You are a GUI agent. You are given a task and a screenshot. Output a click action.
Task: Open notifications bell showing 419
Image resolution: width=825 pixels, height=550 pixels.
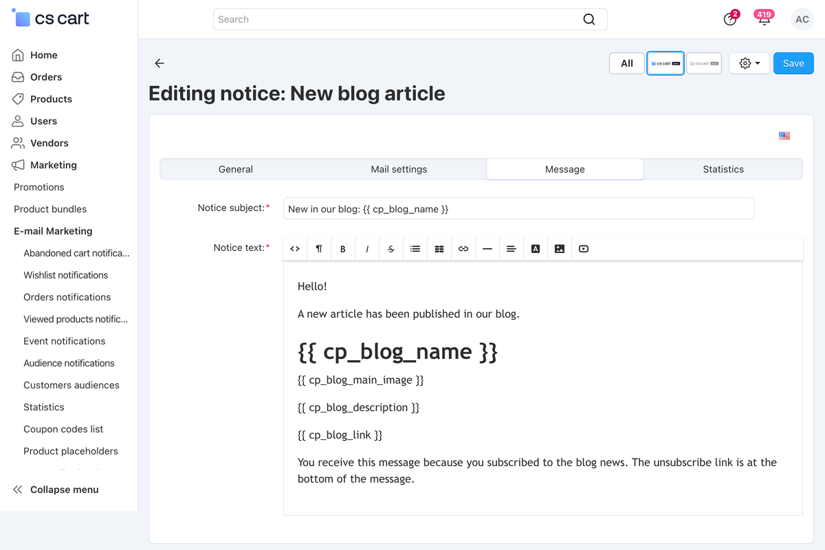click(764, 19)
